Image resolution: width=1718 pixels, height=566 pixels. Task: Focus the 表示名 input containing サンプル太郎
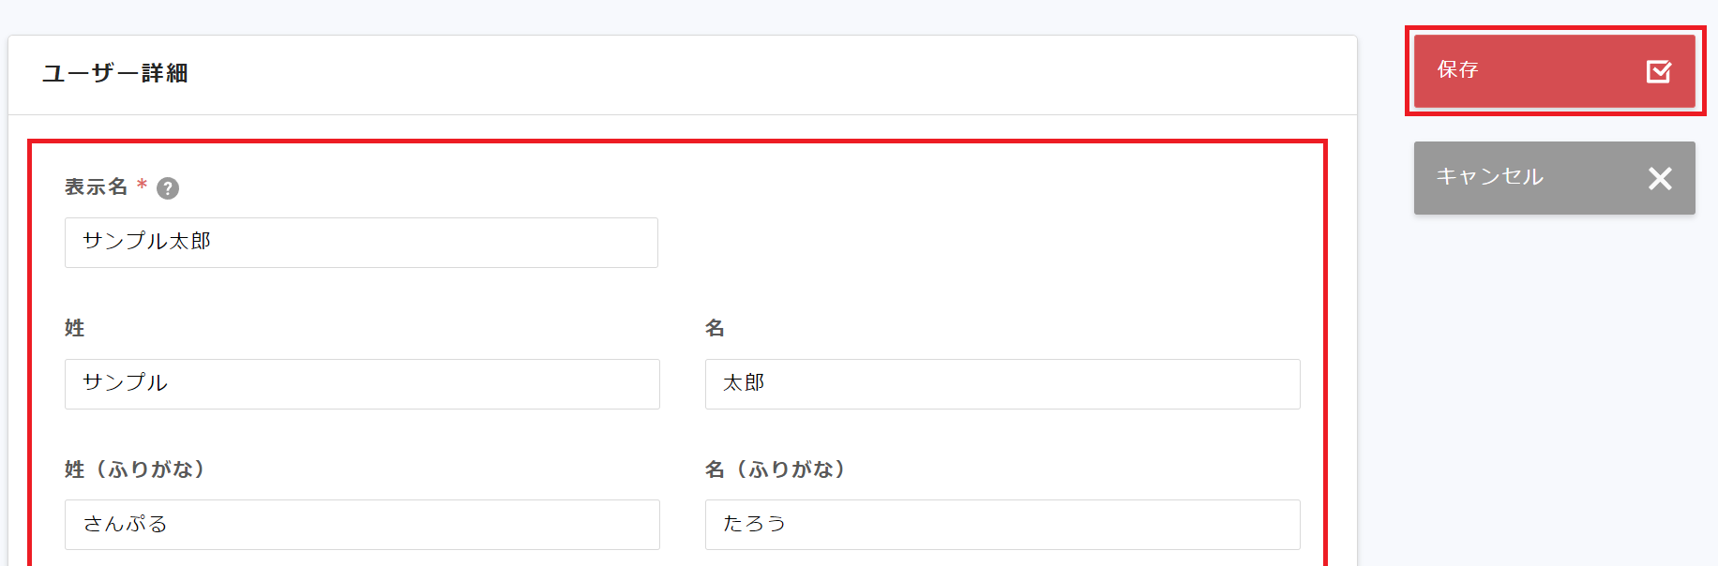point(361,243)
